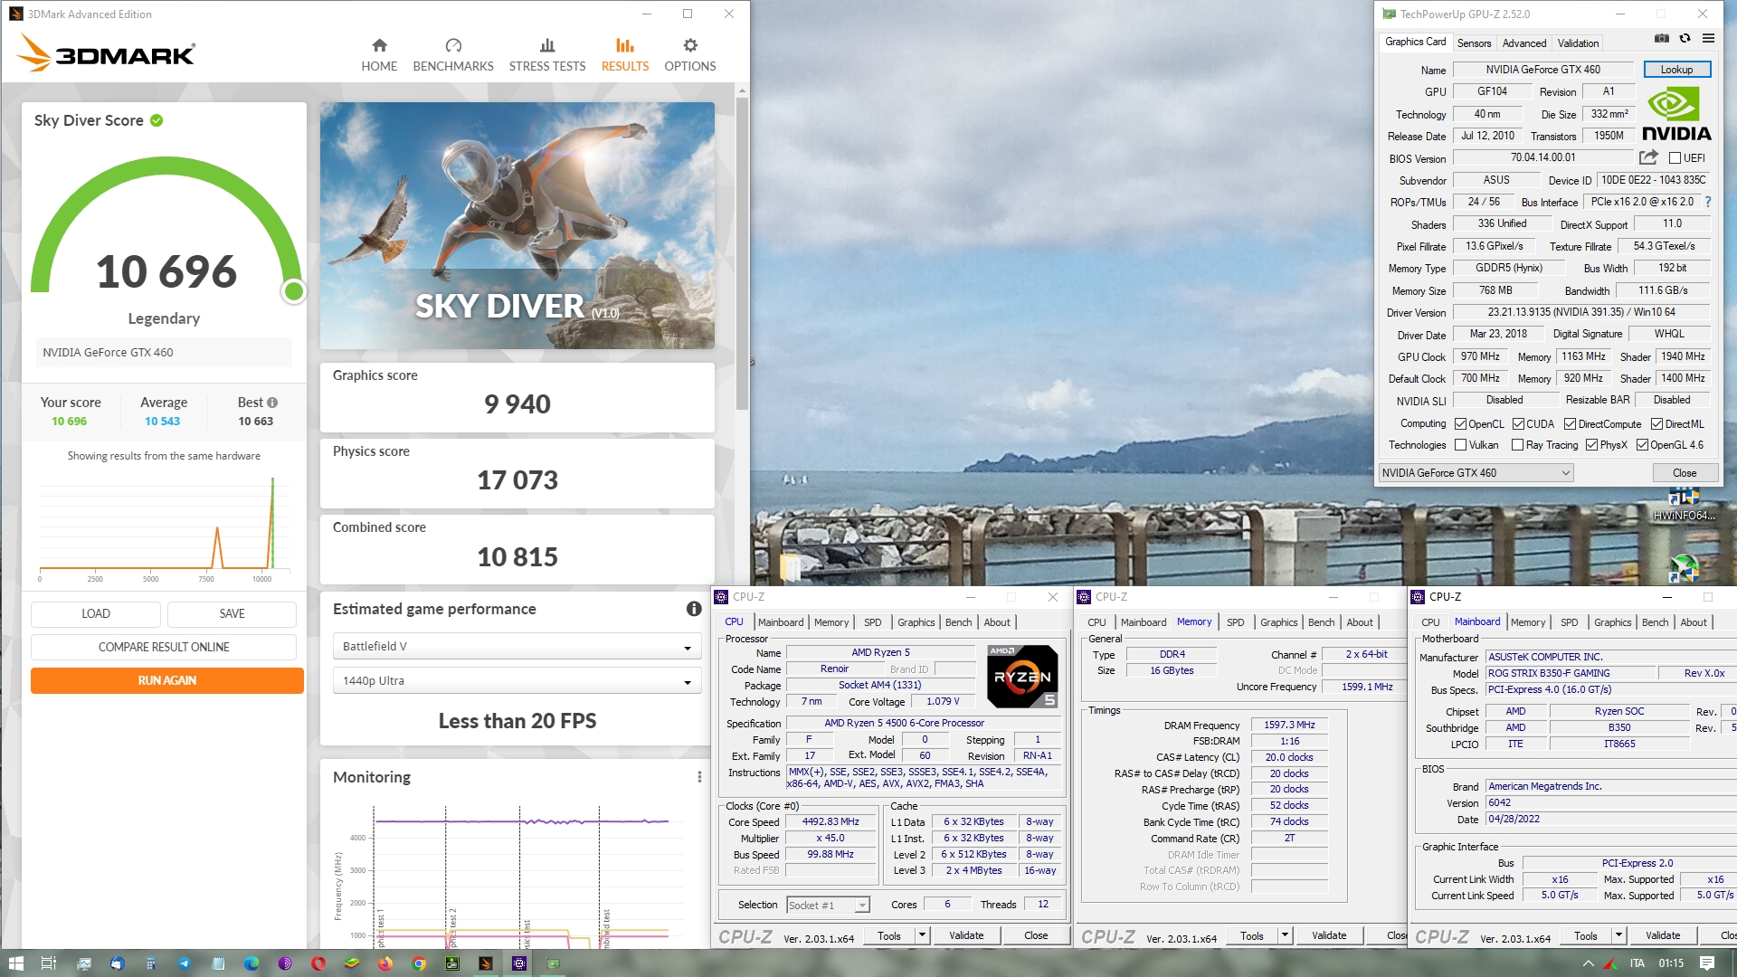Open the RESULTS tab in 3DMark
This screenshot has width=1737, height=977.
625,55
